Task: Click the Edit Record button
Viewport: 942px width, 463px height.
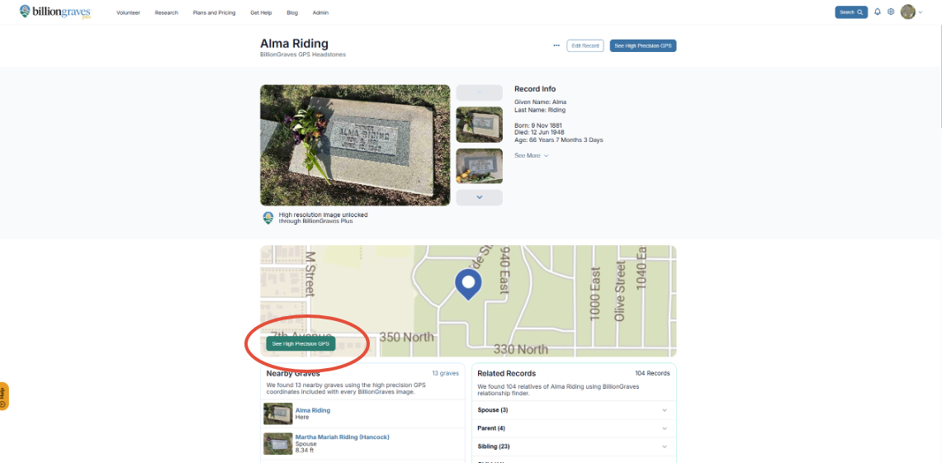Action: (585, 45)
